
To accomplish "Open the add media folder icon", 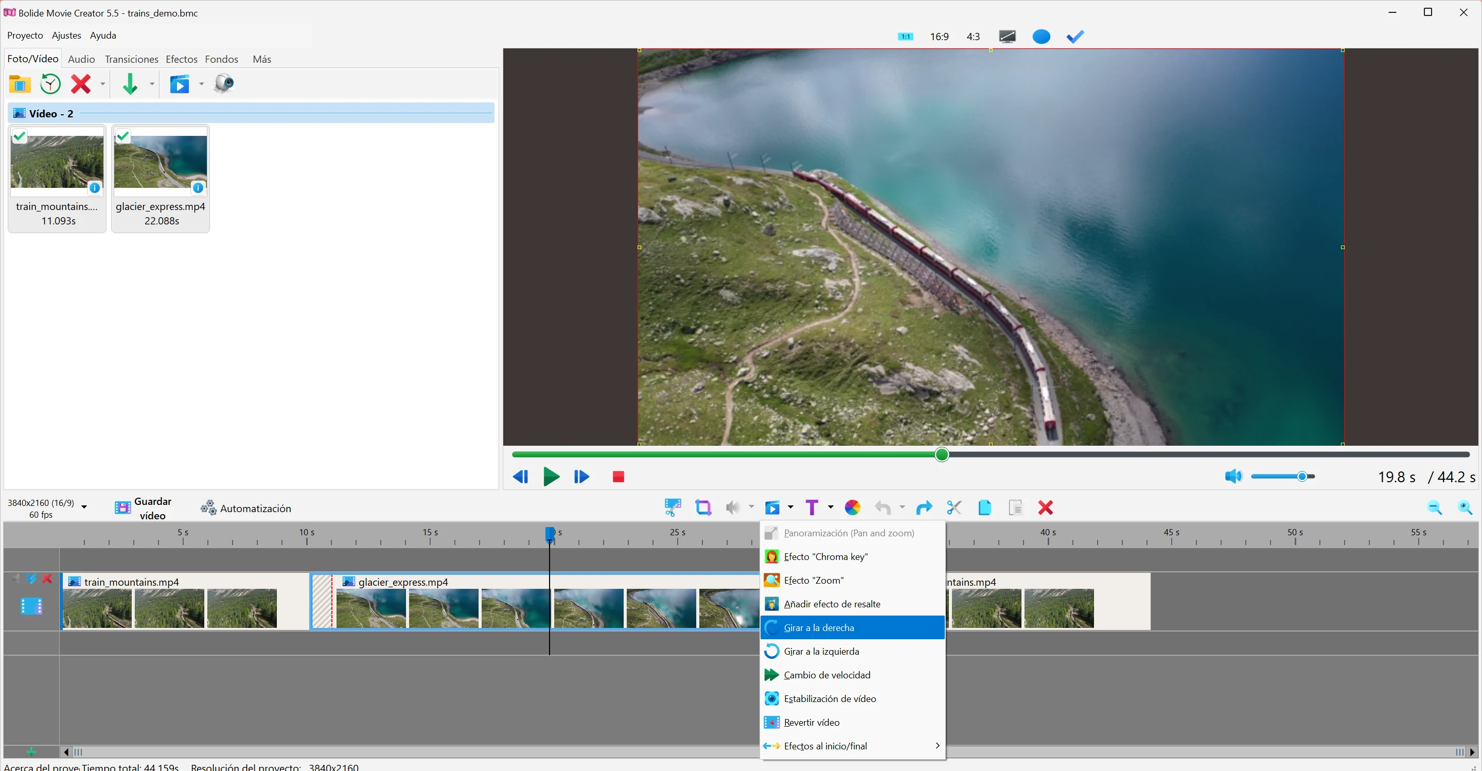I will [x=20, y=84].
